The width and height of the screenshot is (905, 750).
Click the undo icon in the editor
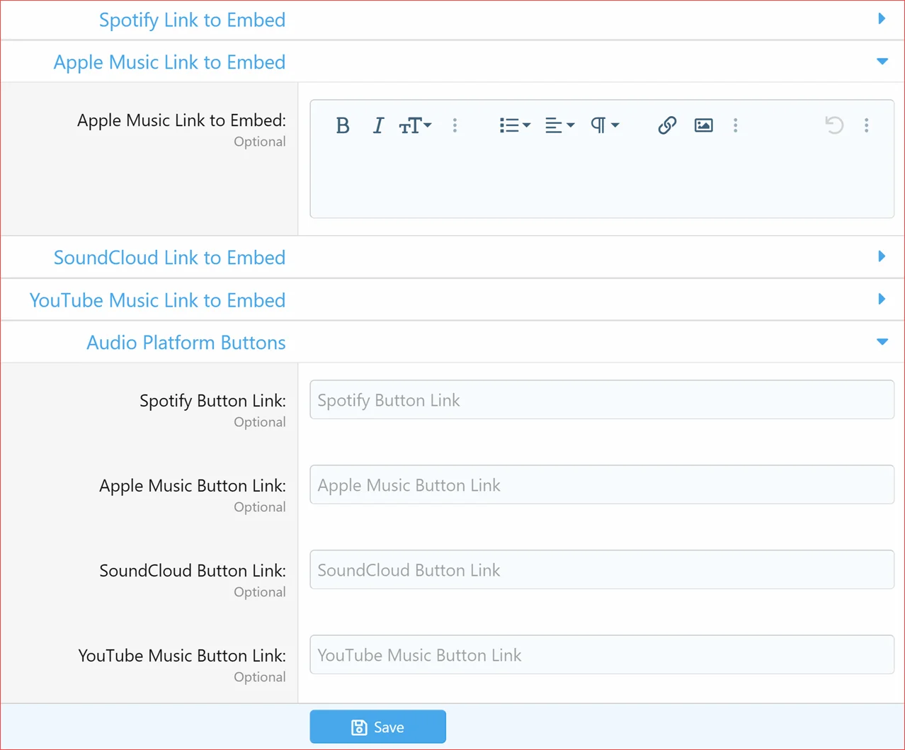pos(834,125)
